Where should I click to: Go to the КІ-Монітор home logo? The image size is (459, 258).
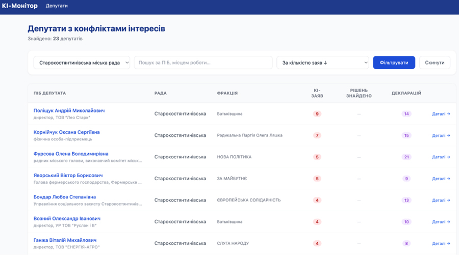tap(19, 6)
